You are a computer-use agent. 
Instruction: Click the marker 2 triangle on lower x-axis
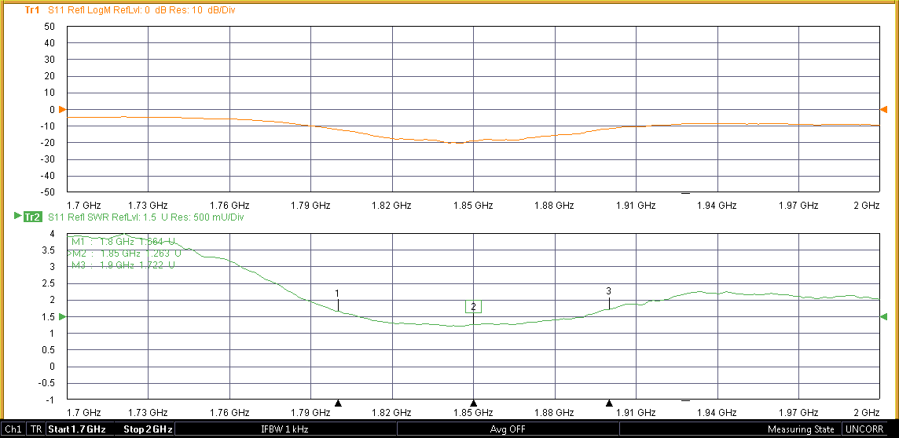coord(474,403)
